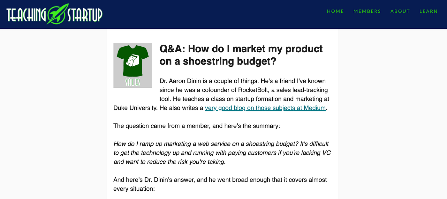
Task: Go to the HOME navigation item
Action: (335, 11)
